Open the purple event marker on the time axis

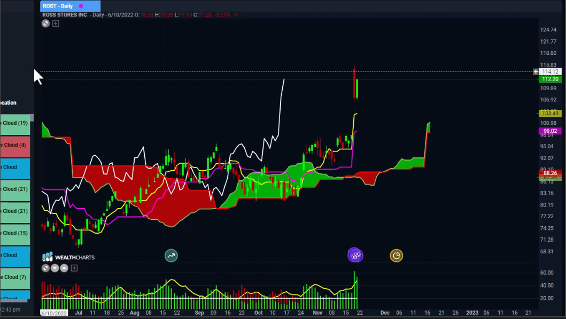click(355, 255)
